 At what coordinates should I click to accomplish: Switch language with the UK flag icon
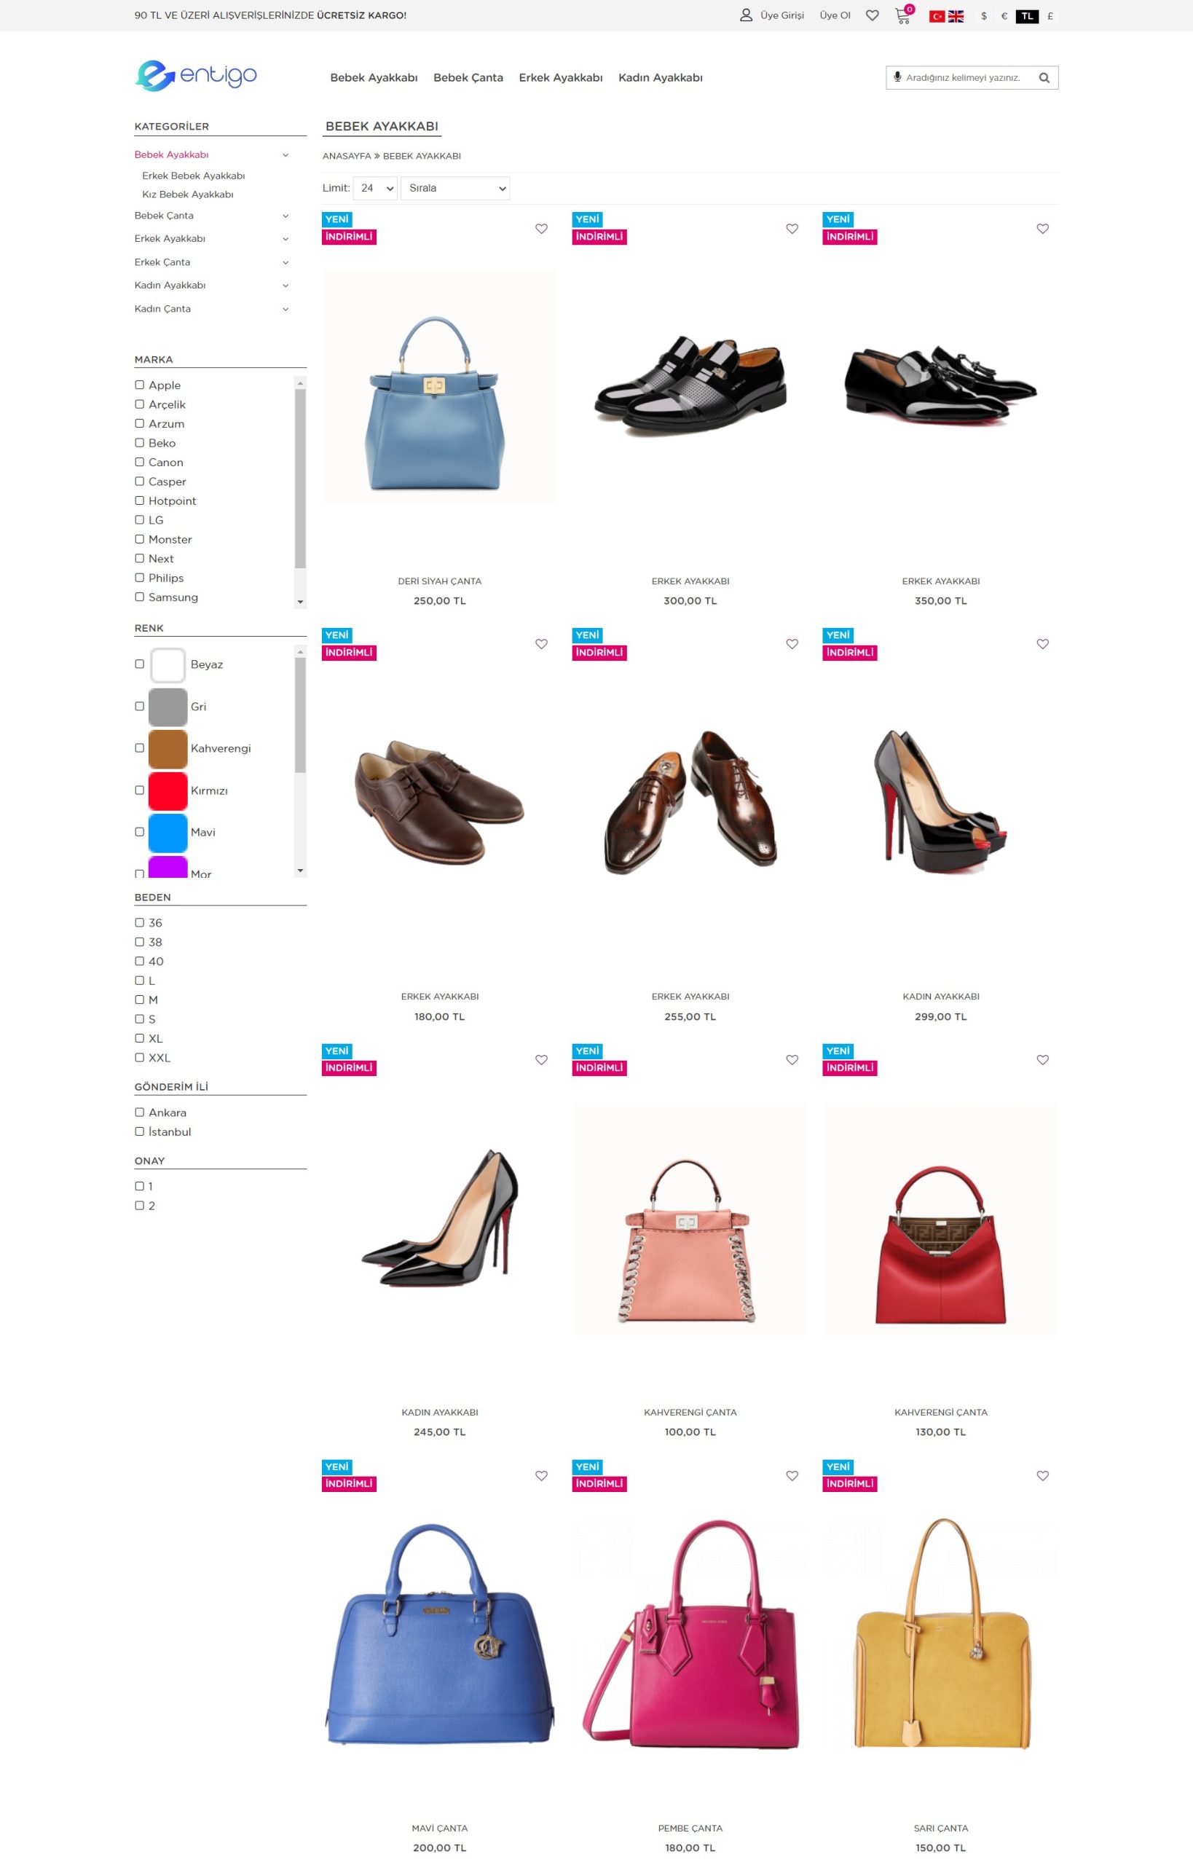956,16
